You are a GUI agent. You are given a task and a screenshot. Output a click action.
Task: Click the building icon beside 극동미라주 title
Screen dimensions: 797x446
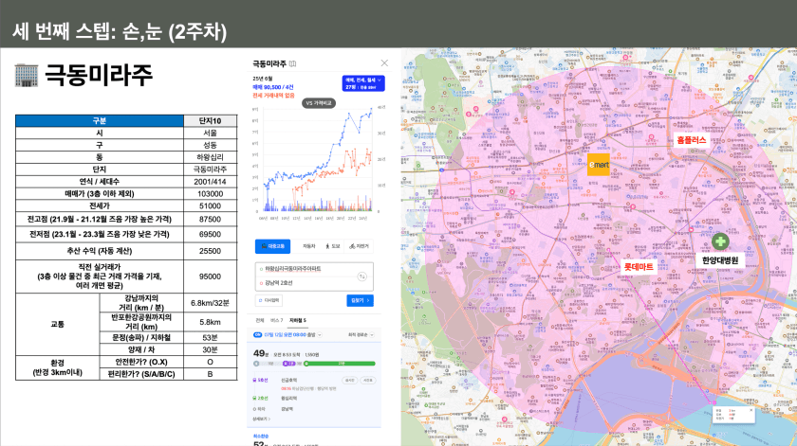tap(27, 75)
